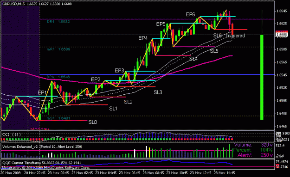Image resolution: width=290 pixels, height=177 pixels.
Task: Click the 23 Nov 04:45 time label
Action: pyautogui.click(x=106, y=173)
